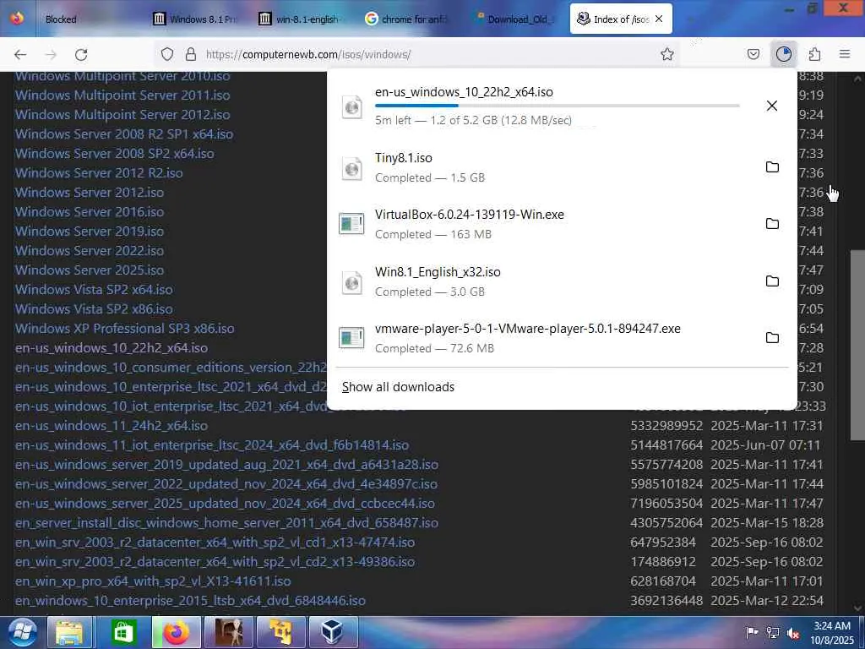
Task: Bookmark this page with the star icon
Action: (667, 54)
